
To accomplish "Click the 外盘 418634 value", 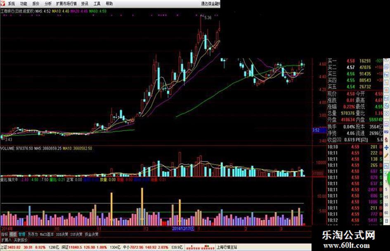I will 347,120.
